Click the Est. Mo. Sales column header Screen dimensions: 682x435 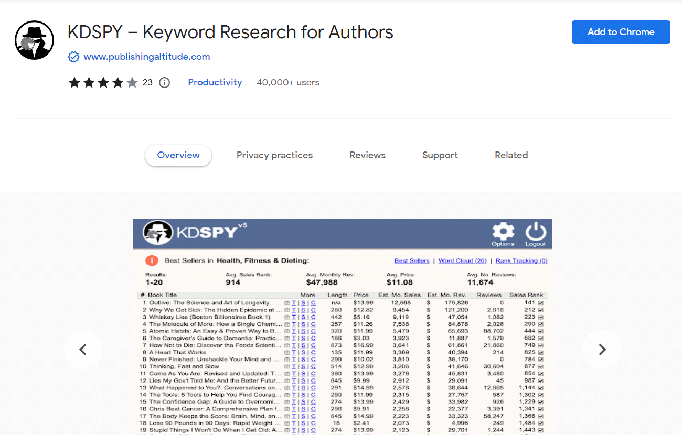399,295
